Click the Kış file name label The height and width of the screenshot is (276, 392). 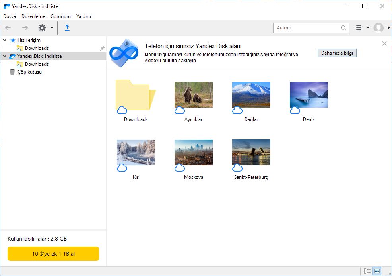[x=136, y=177]
